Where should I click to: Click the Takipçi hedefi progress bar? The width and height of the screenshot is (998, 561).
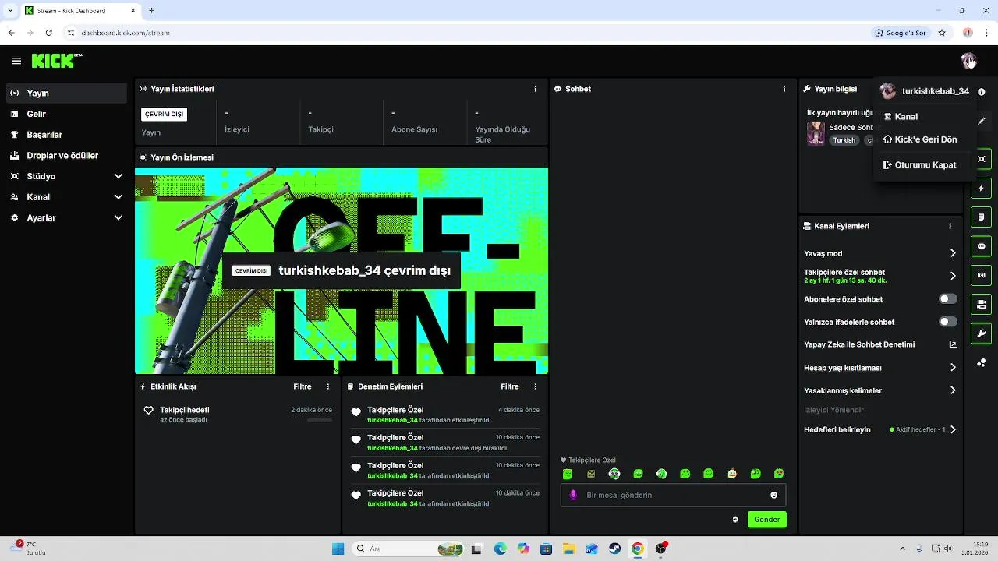pos(320,420)
